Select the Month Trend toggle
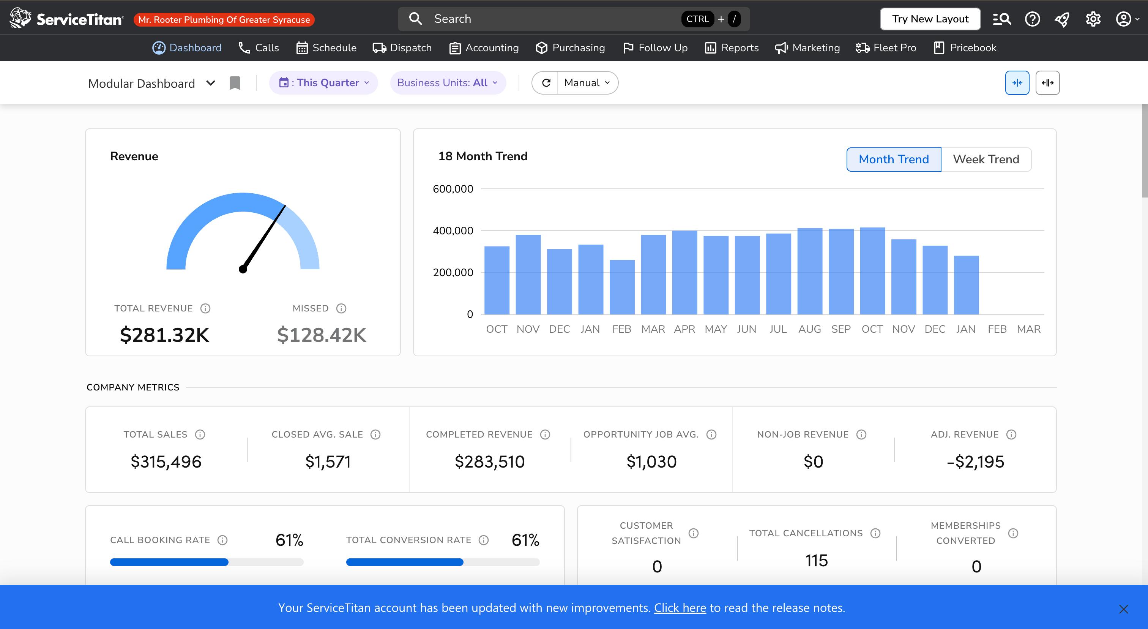The image size is (1148, 629). pyautogui.click(x=894, y=159)
